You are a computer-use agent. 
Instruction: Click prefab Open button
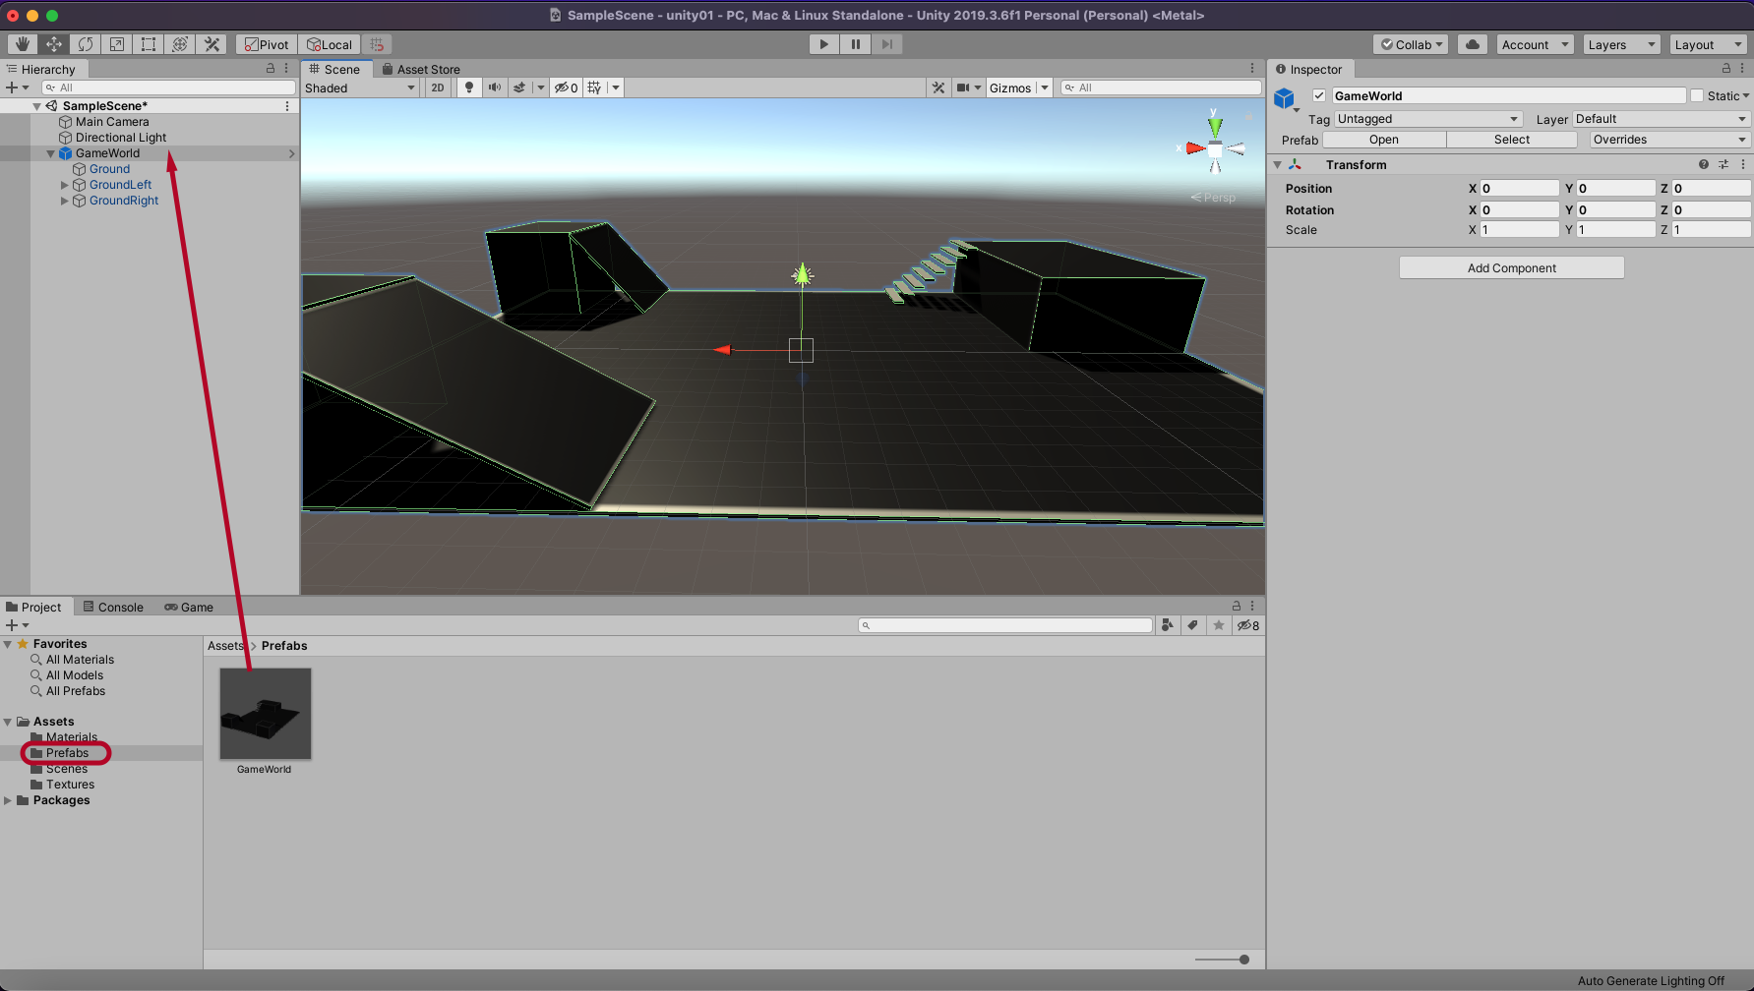1384,140
